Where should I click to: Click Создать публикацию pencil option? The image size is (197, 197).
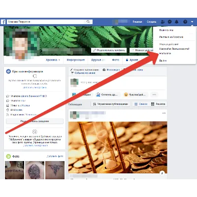point(85,70)
